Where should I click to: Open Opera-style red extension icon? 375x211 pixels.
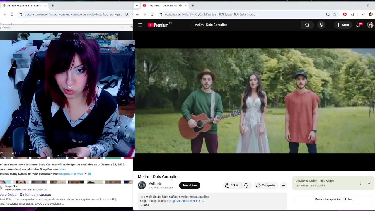click(345, 14)
